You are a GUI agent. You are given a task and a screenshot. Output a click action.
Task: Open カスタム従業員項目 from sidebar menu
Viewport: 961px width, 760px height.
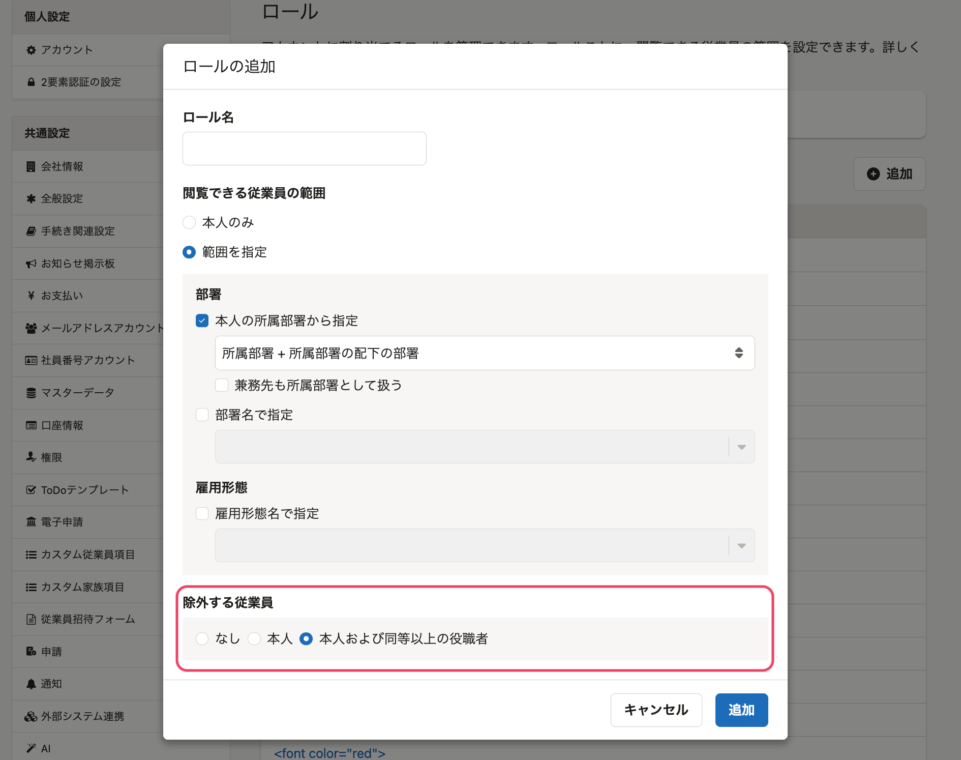[87, 554]
